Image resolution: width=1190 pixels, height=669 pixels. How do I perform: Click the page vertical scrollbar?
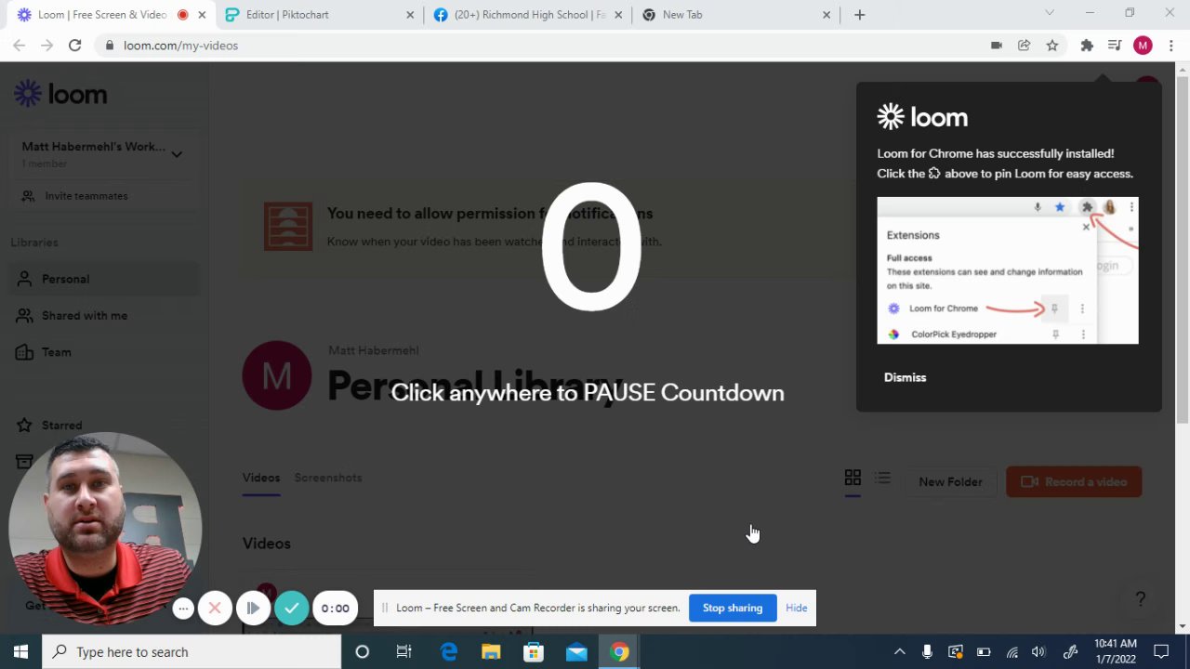click(x=1183, y=251)
